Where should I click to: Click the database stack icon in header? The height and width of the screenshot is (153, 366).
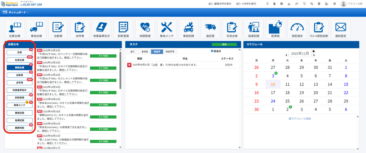pos(319,4)
